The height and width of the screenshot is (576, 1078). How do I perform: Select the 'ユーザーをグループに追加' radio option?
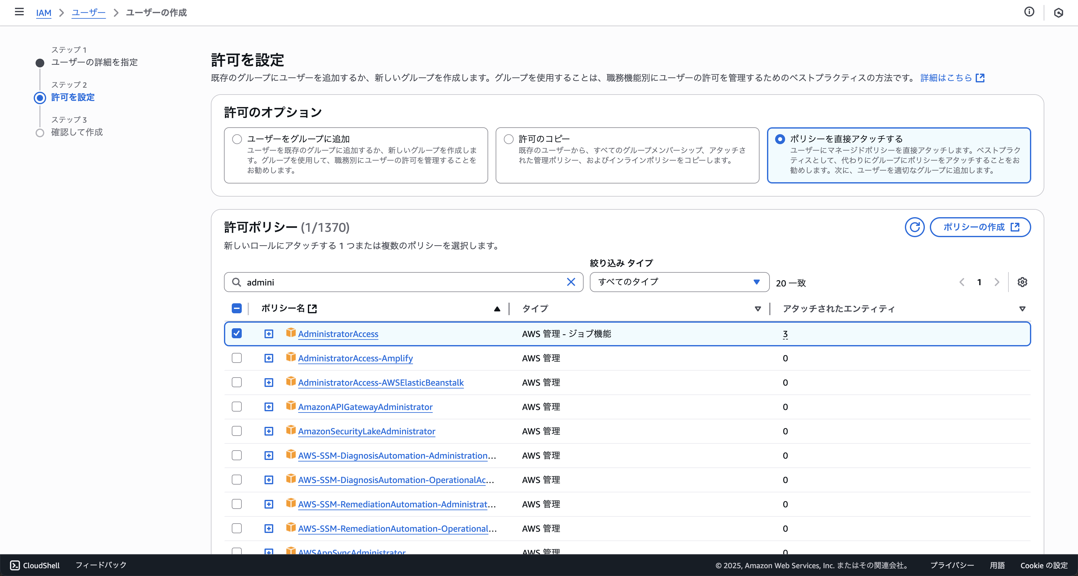[x=237, y=139]
